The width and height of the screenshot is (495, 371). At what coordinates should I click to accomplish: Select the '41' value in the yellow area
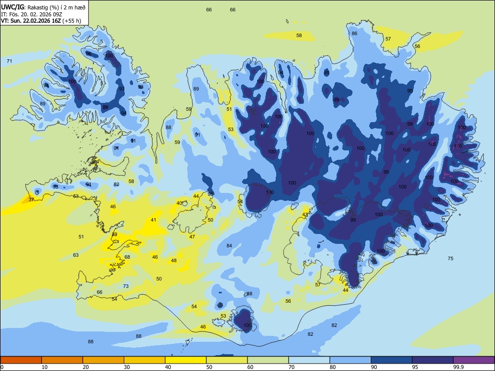point(153,220)
